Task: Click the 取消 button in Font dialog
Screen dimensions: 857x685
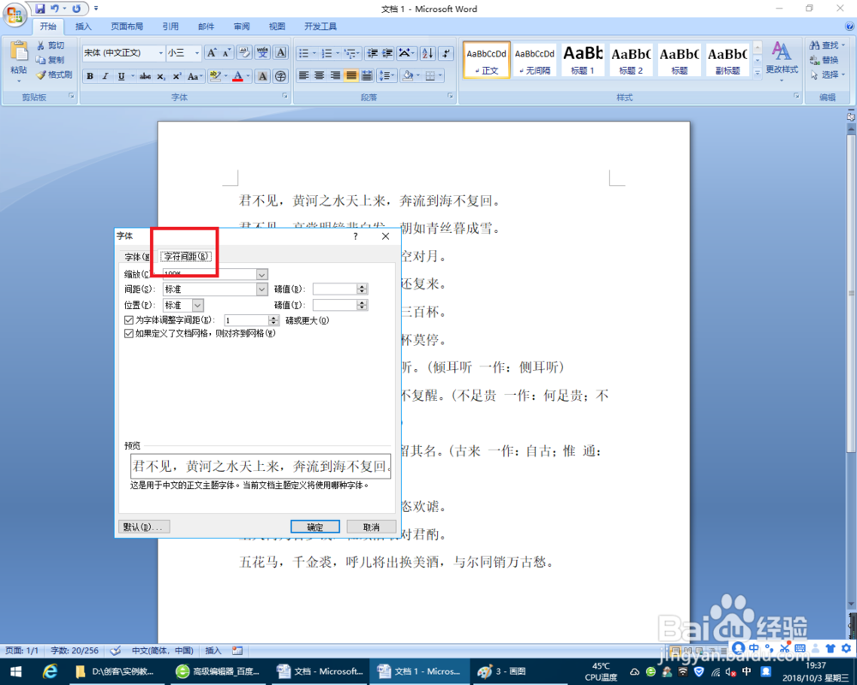Action: point(371,527)
